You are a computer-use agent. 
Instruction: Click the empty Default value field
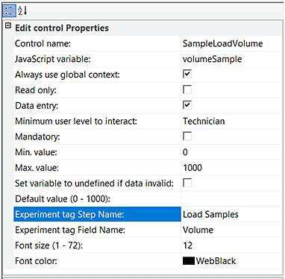click(x=231, y=198)
